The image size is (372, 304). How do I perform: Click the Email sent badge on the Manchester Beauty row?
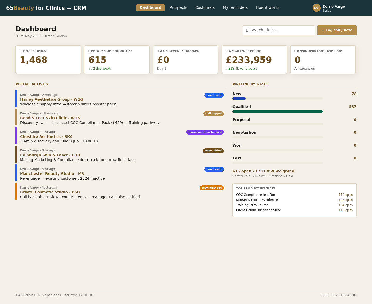214,169
